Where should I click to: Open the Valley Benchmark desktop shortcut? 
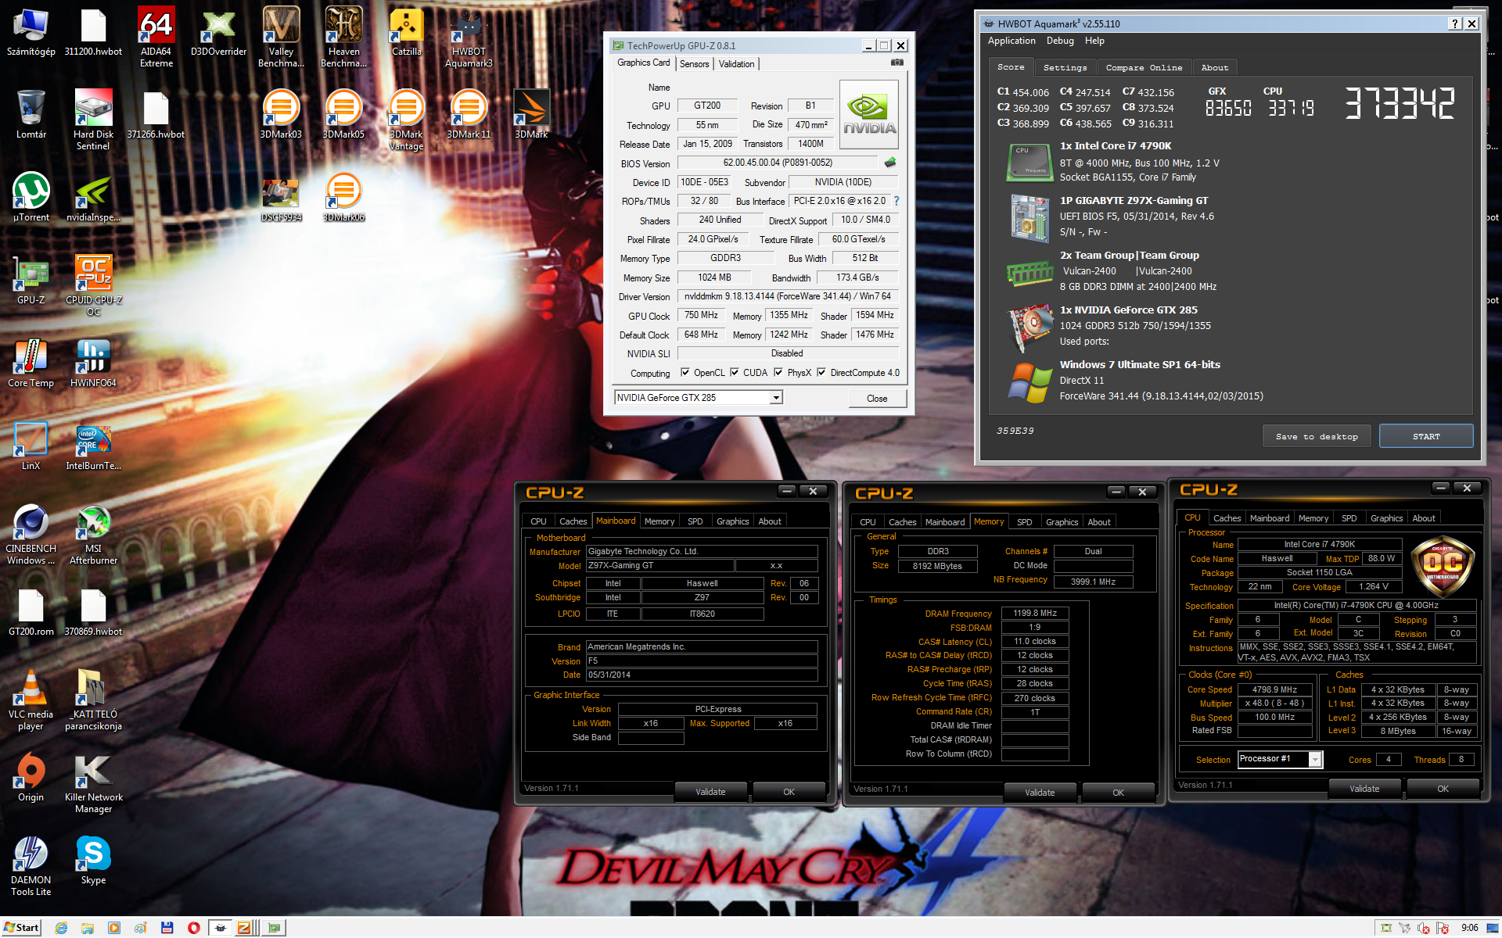tap(281, 37)
